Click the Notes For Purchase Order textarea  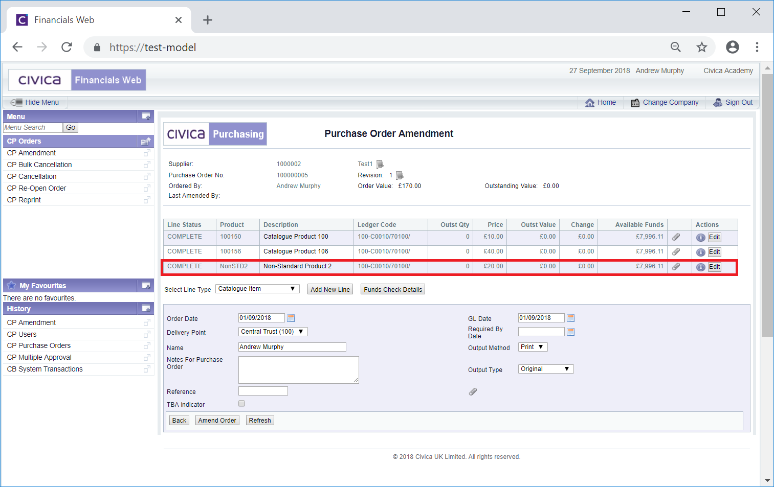click(x=299, y=370)
